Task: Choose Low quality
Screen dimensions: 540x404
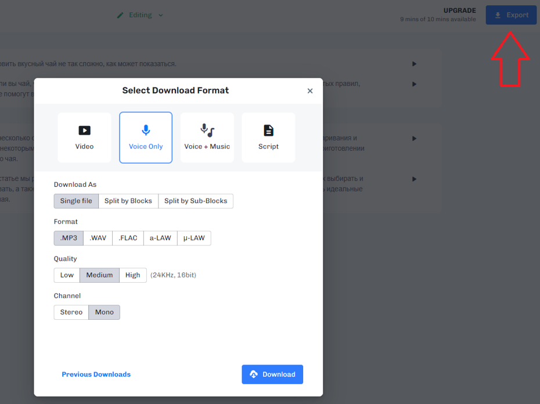Action: pos(67,275)
